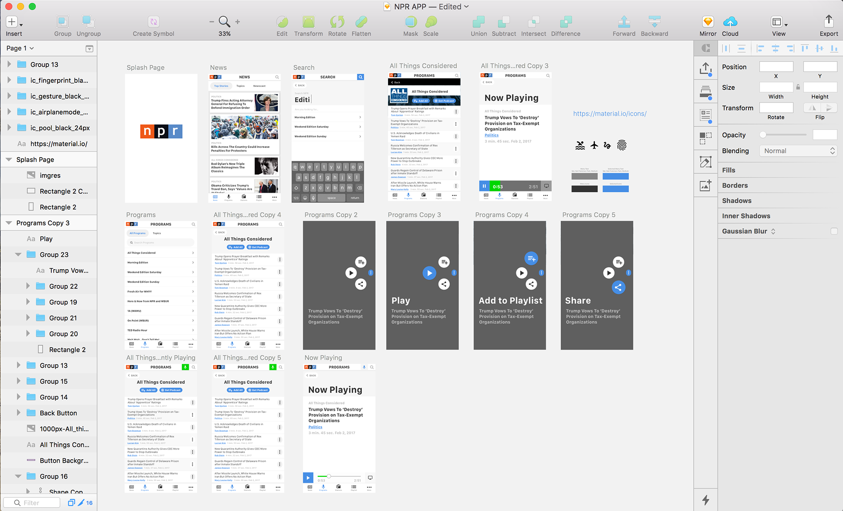The image size is (843, 511).
Task: Open the Cloud sharing option
Action: (x=730, y=22)
